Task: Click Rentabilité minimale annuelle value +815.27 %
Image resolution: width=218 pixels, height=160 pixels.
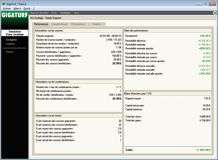Action: [205, 70]
